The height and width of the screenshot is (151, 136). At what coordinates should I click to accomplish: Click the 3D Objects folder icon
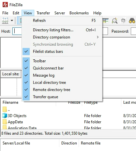(x=5, y=115)
